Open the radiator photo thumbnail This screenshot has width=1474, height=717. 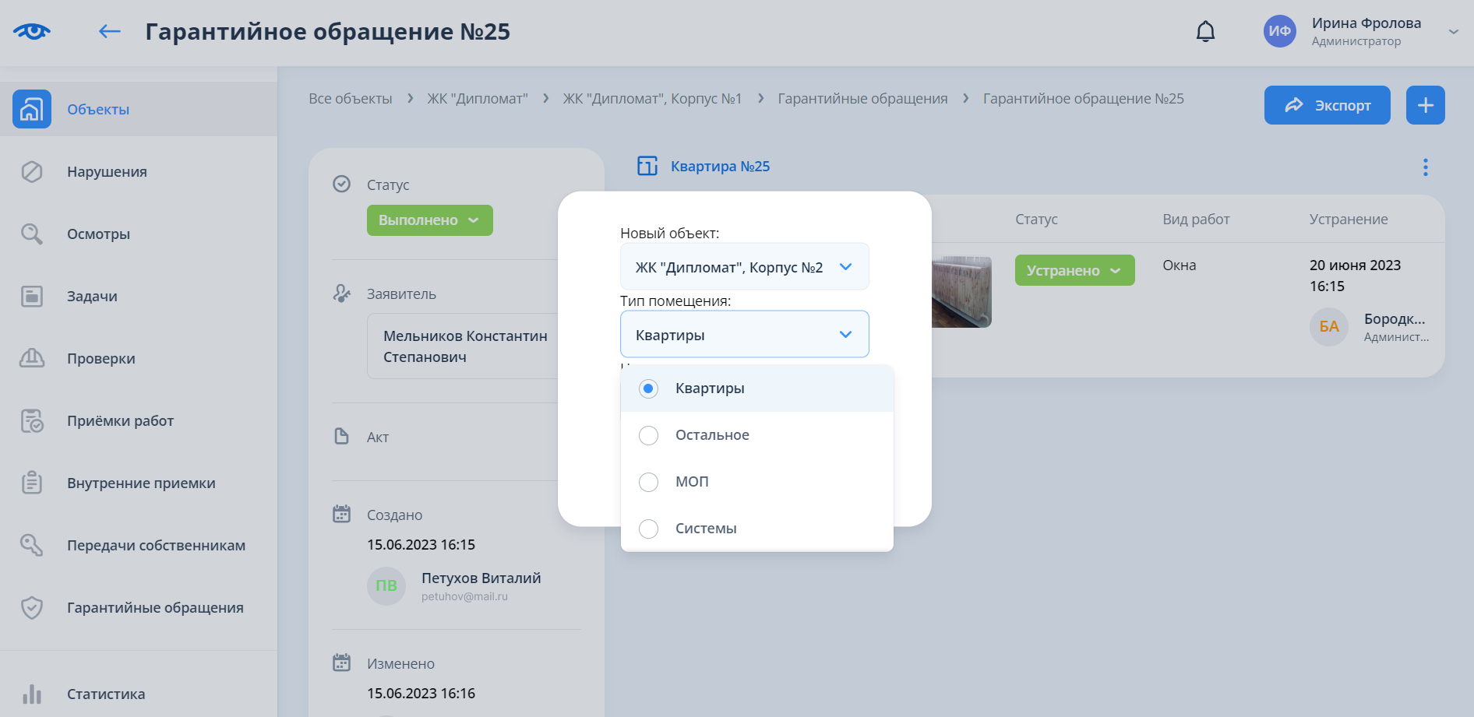click(x=961, y=292)
